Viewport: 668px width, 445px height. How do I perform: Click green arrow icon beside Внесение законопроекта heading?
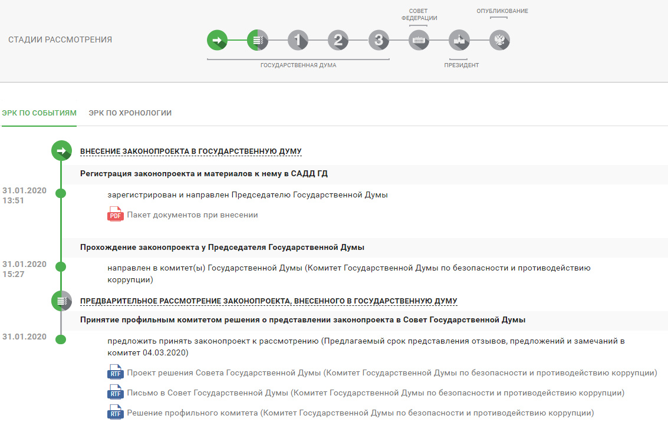[x=61, y=151]
